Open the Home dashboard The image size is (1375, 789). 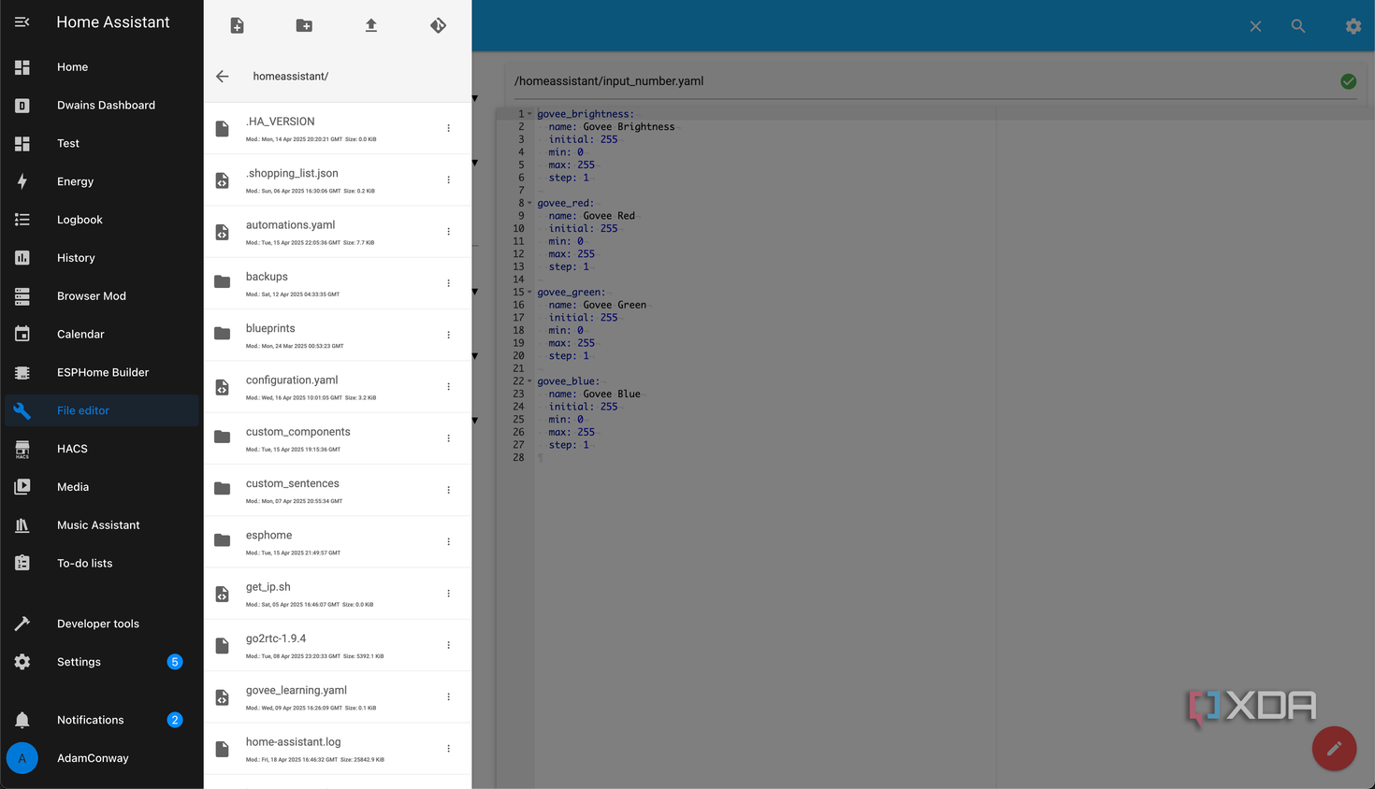click(101, 67)
